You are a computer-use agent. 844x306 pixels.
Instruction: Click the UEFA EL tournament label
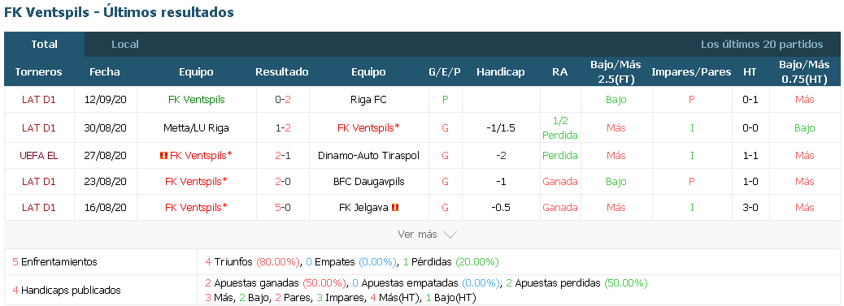[39, 155]
